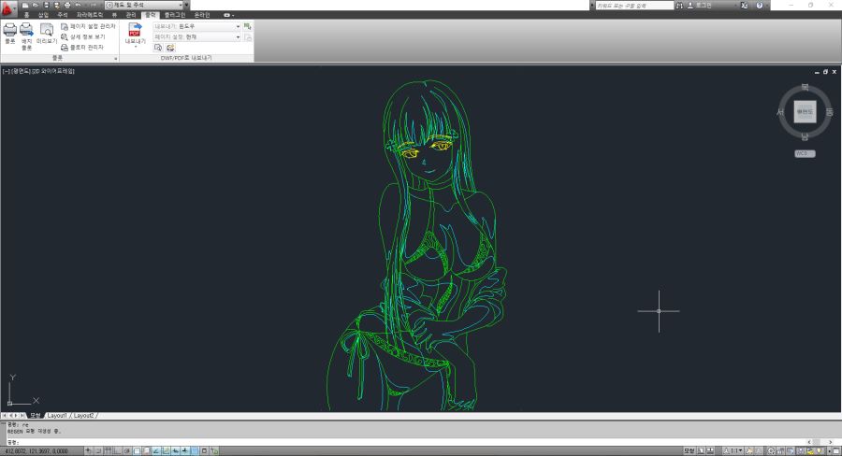
Task: Click New drawing icon in quick access toolbar
Action: [25, 6]
